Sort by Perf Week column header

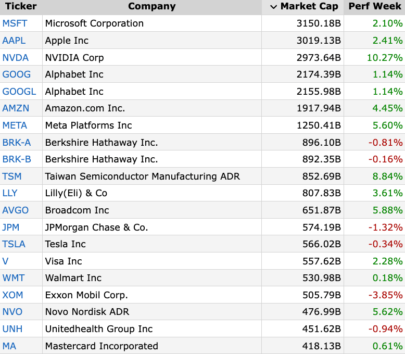[x=375, y=6]
